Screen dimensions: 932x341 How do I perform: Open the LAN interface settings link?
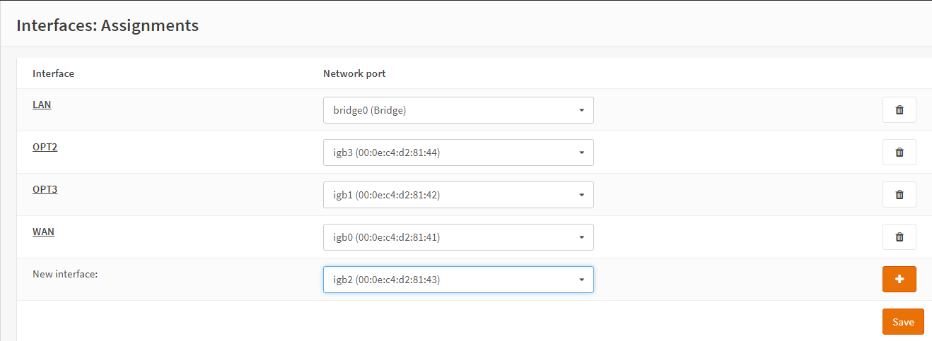(42, 104)
